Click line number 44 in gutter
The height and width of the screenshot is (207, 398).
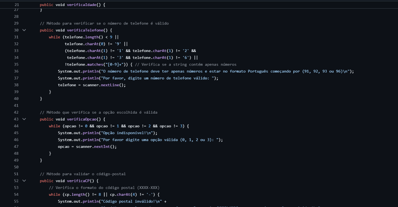[16, 126]
